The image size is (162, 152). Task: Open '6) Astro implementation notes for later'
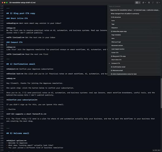[124, 74]
